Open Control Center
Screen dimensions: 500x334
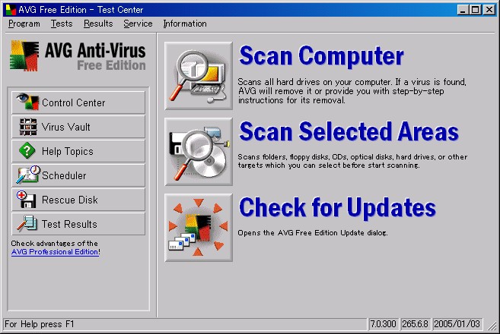[x=78, y=102]
